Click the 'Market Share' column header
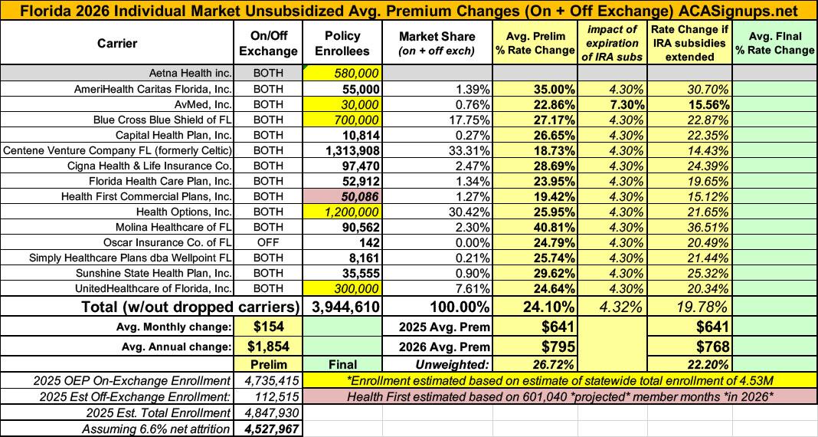Viewport: 818px width, 437px height. pyautogui.click(x=437, y=44)
